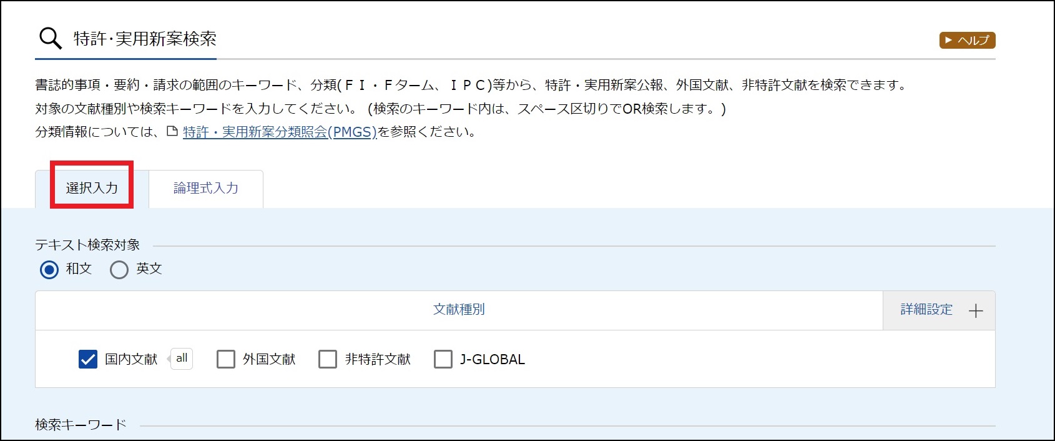Open the 特許・実用新案分類照会(PMGS) link
This screenshot has height=441, width=1055.
[x=280, y=132]
